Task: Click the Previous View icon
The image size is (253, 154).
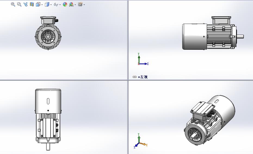Action: tap(26, 4)
